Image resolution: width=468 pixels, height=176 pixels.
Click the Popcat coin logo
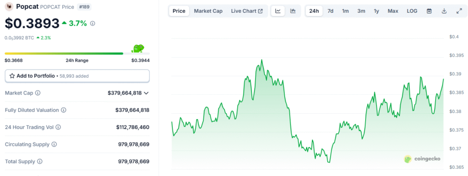coord(10,6)
